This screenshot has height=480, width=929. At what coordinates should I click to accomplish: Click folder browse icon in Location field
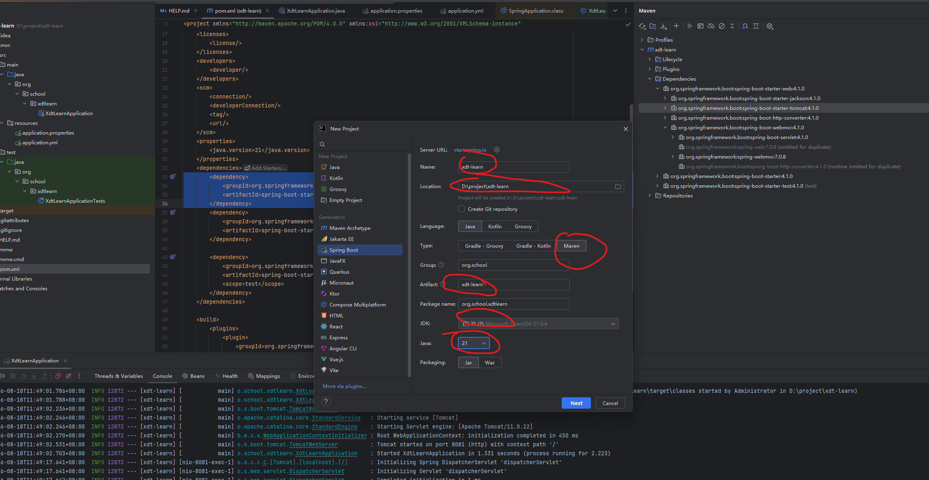point(618,186)
